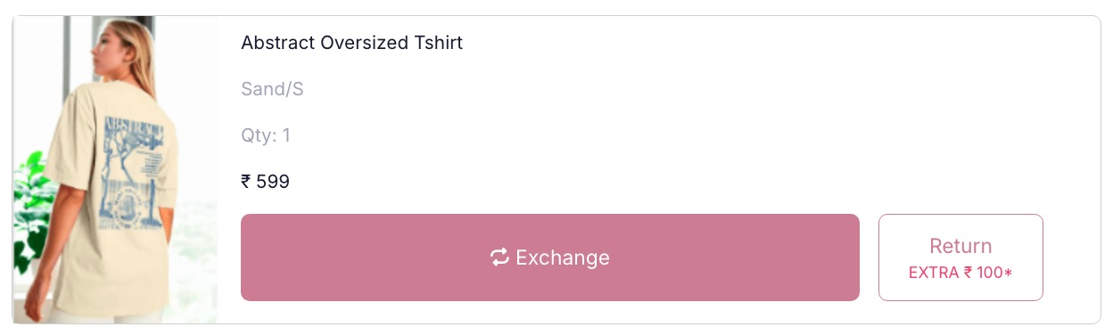Select the Sand/S variant text
Image resolution: width=1113 pixels, height=335 pixels.
(272, 89)
